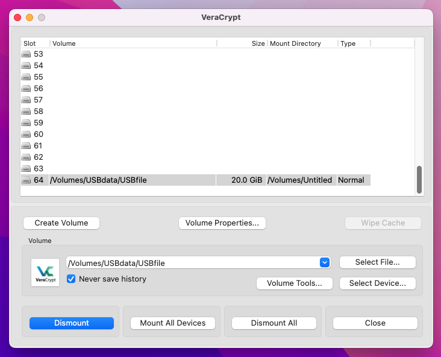Screen dimensions: 441x357
Task: Click the slot 63 drive icon
Action: point(26,169)
